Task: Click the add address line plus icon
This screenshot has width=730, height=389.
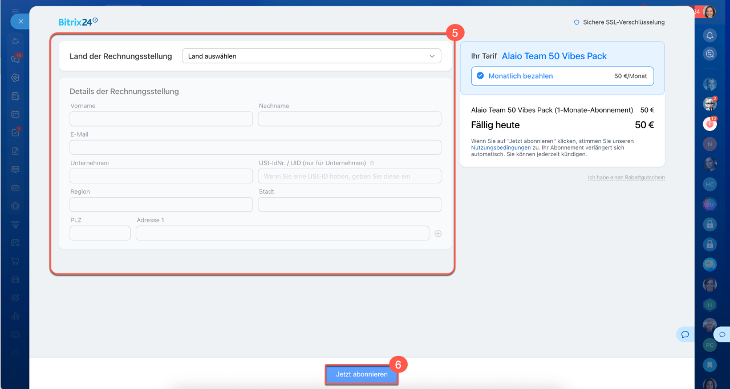Action: (438, 234)
